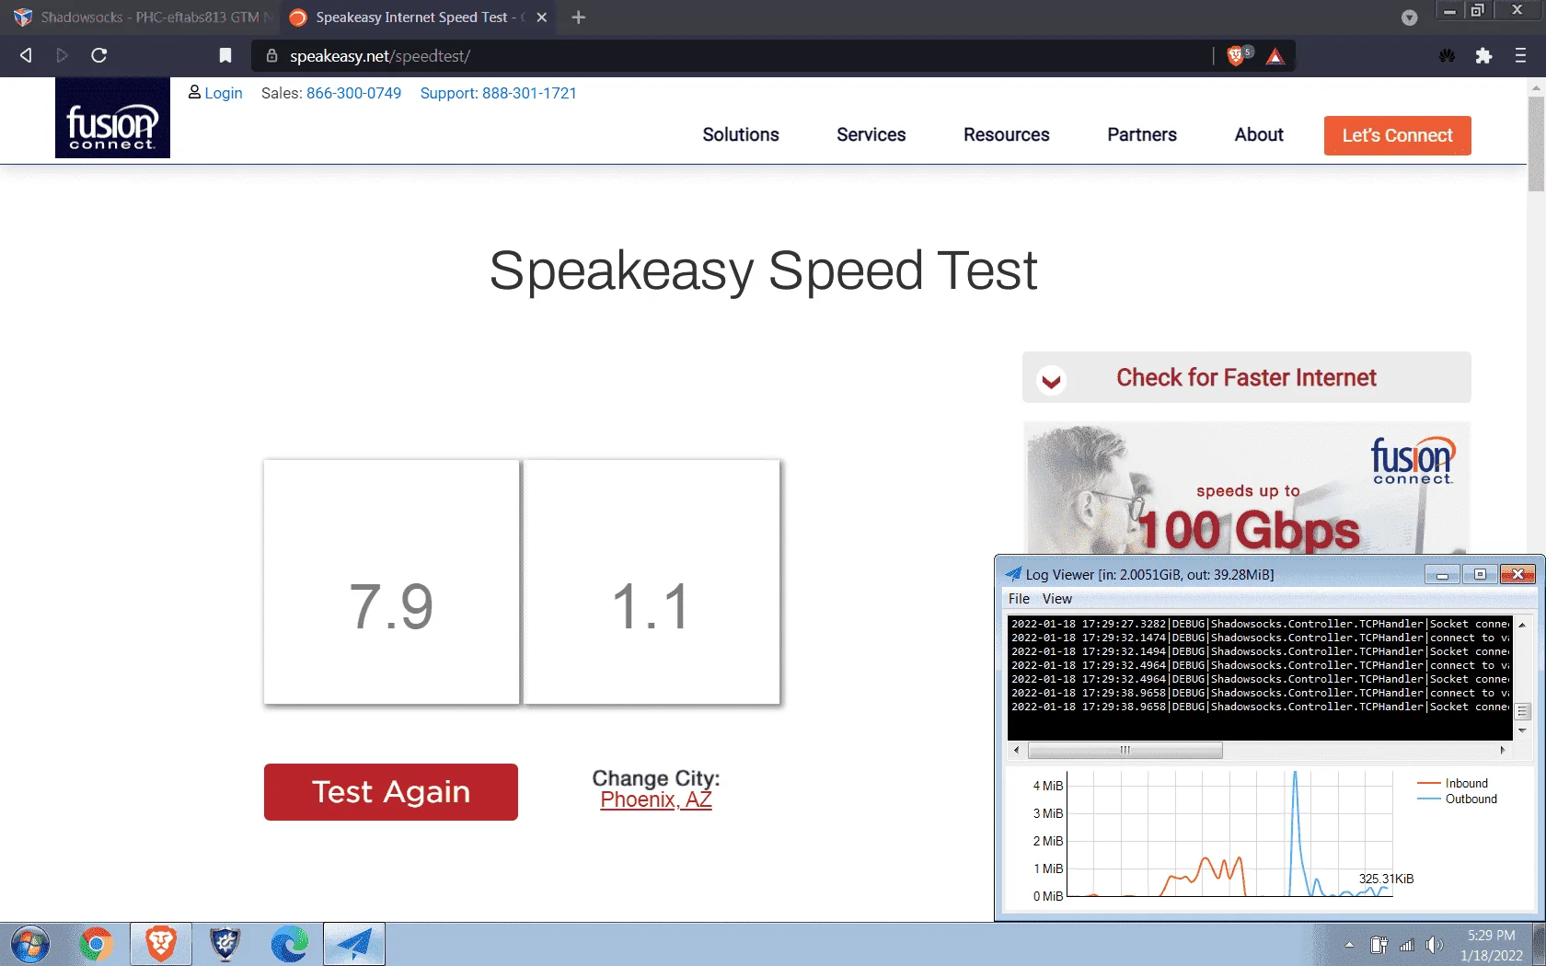1546x966 pixels.
Task: Open the tab search dropdown circle
Action: coord(1409,17)
